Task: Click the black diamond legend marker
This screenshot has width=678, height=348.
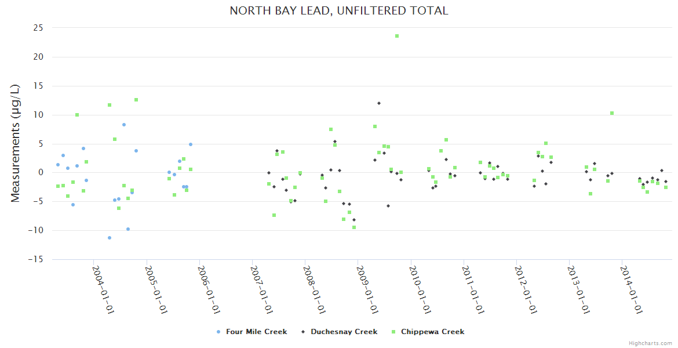Action: (303, 332)
